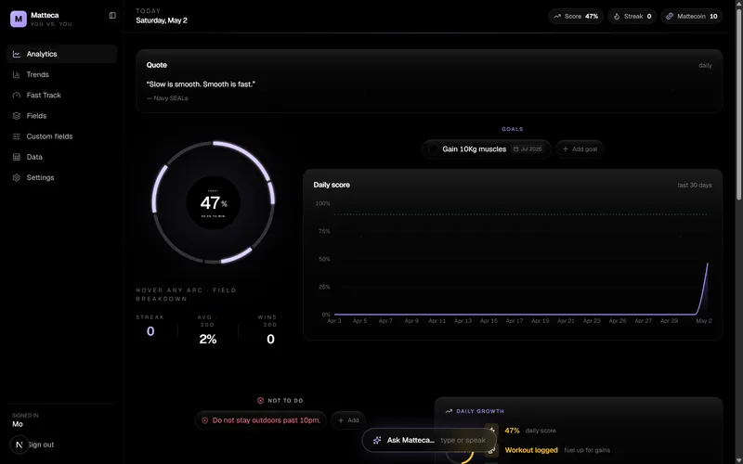Click the Analytics chart icon
Viewport: 743px width, 464px height.
click(17, 54)
